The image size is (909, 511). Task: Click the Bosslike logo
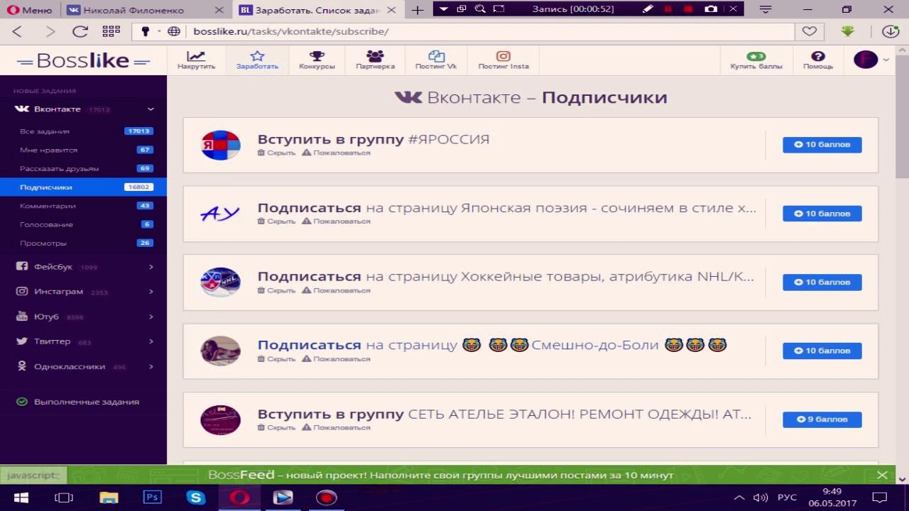83,61
